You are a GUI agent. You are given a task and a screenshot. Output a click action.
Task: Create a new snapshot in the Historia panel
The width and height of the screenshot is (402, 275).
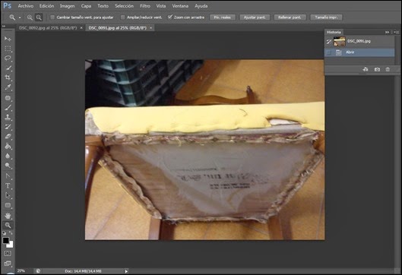click(377, 69)
